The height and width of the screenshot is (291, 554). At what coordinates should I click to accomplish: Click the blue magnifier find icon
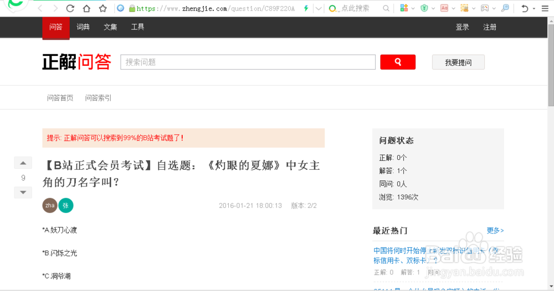(505, 8)
